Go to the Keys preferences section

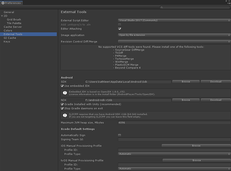pyautogui.click(x=7, y=42)
